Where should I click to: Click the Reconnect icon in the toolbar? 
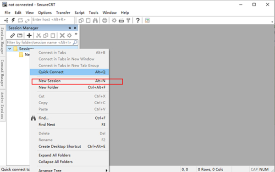tap(20, 20)
